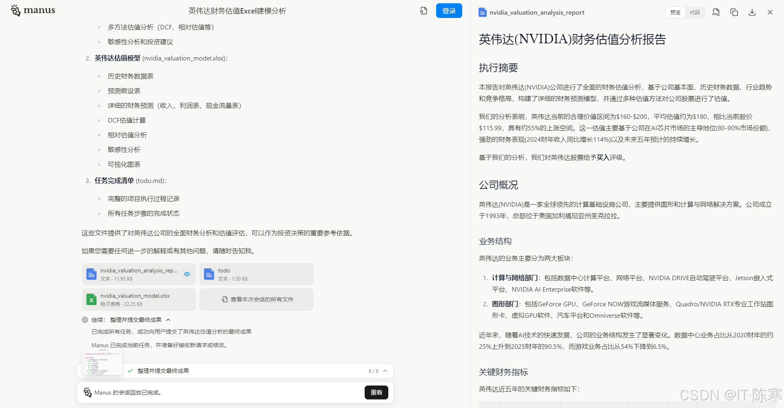Screen dimensions: 784x408
Task: Click the 执行摘要 heading
Action: 499,68
